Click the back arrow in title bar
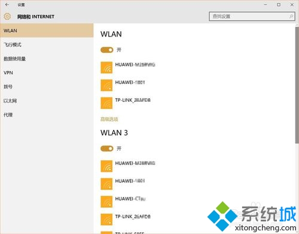The image size is (299, 234). (7, 4)
